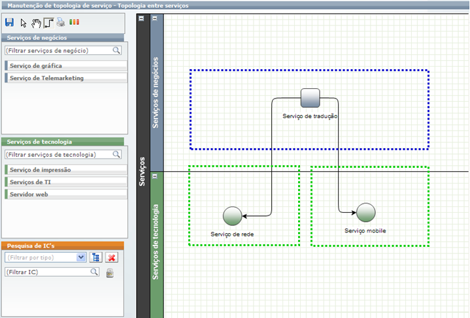Select the Serviço de tradução square node
470x318 pixels.
(311, 98)
